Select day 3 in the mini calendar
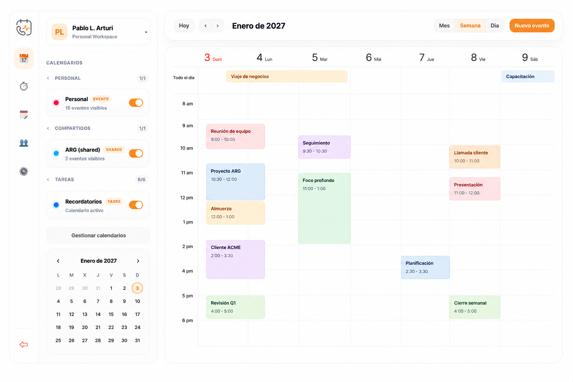573x382 pixels. tap(137, 288)
